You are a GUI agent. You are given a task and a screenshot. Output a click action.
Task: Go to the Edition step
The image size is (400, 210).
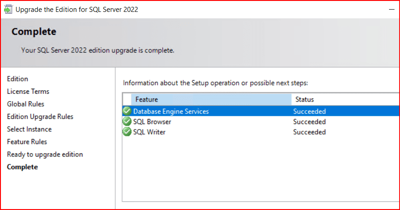click(17, 79)
